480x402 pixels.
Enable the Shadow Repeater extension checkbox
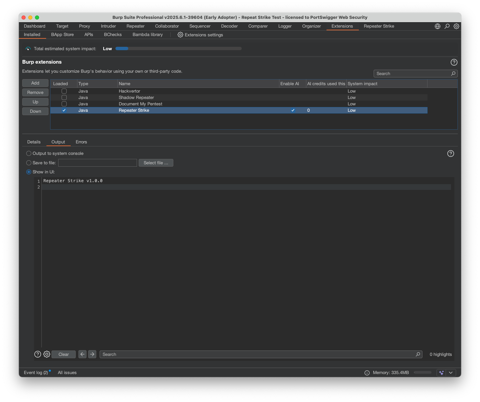tap(64, 98)
